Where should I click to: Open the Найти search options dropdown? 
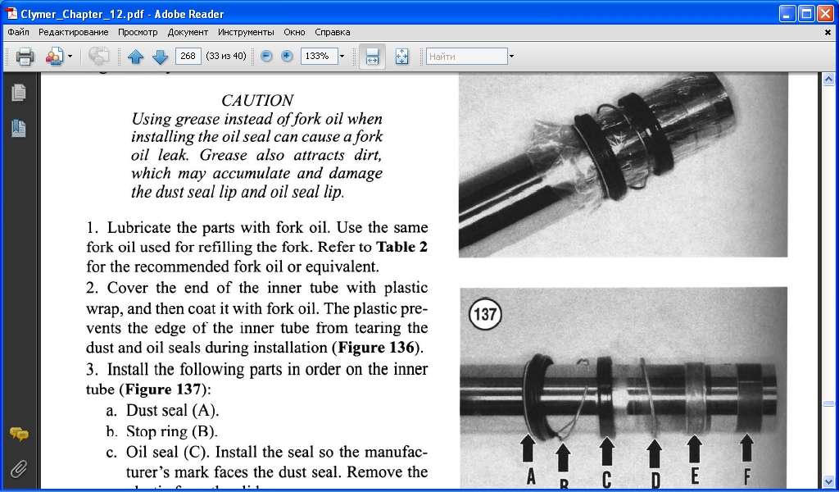click(x=511, y=57)
